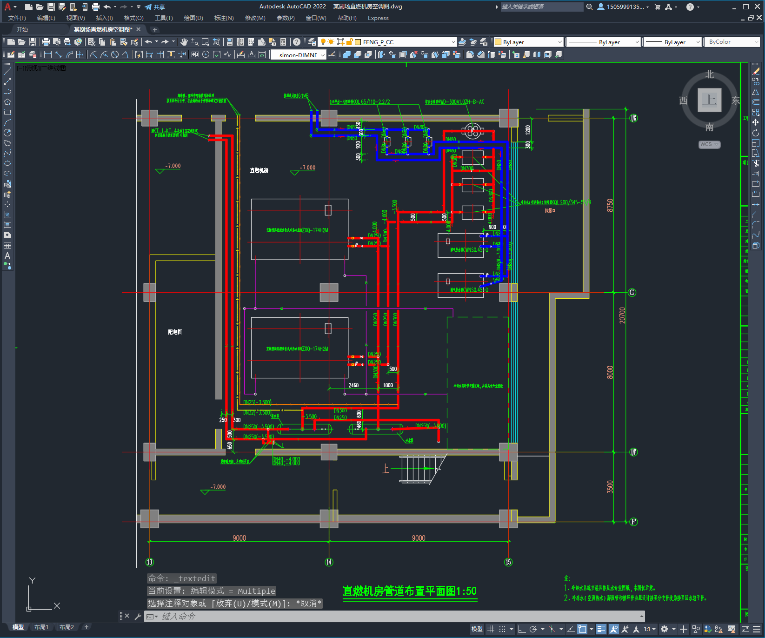Select the Multiline Text tool
Screen dimensions: 765x638
click(7, 255)
